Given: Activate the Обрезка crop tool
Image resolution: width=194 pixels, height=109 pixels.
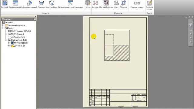Looking at the screenshot, I should pos(123,4).
